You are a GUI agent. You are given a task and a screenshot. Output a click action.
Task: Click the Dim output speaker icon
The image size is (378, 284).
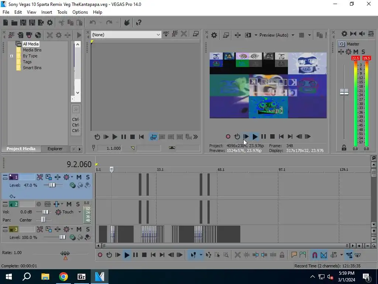click(362, 34)
